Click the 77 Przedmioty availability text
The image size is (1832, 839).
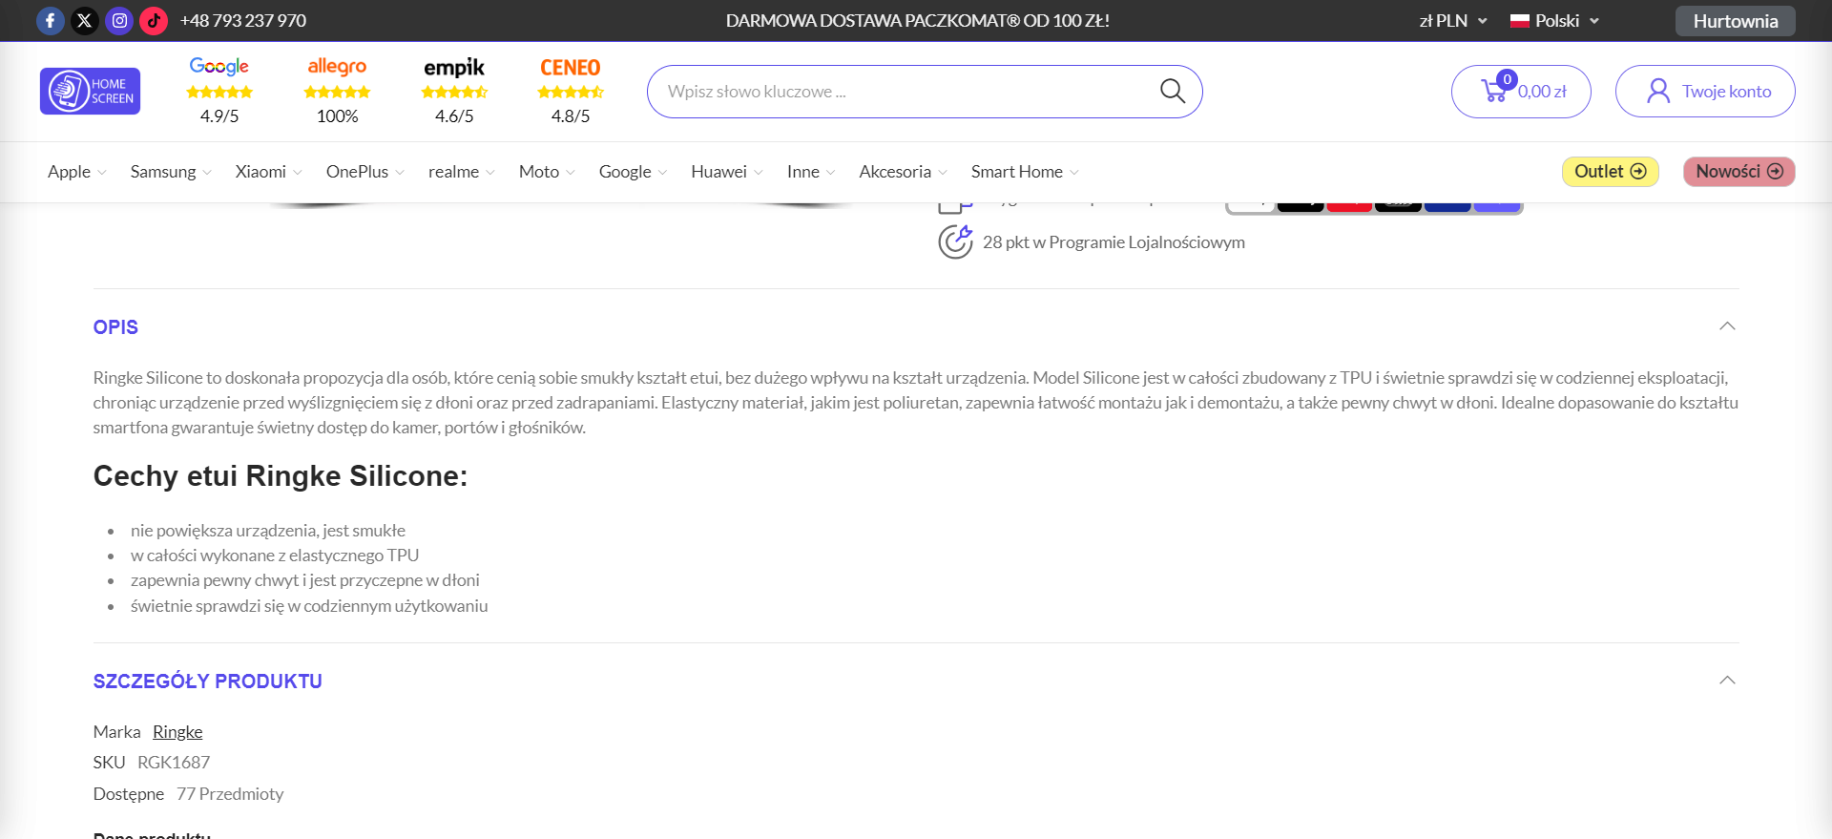[230, 794]
